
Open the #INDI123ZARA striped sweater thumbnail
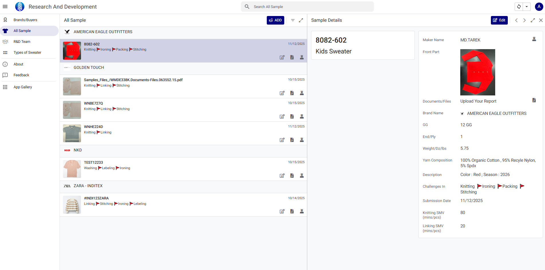pos(72,205)
